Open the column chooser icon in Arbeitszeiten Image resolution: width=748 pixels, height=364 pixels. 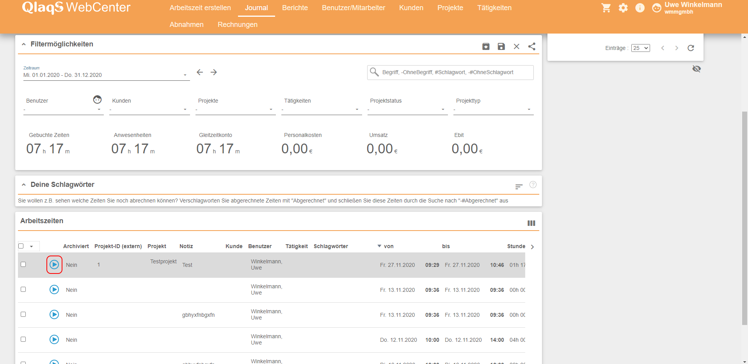[x=531, y=223]
